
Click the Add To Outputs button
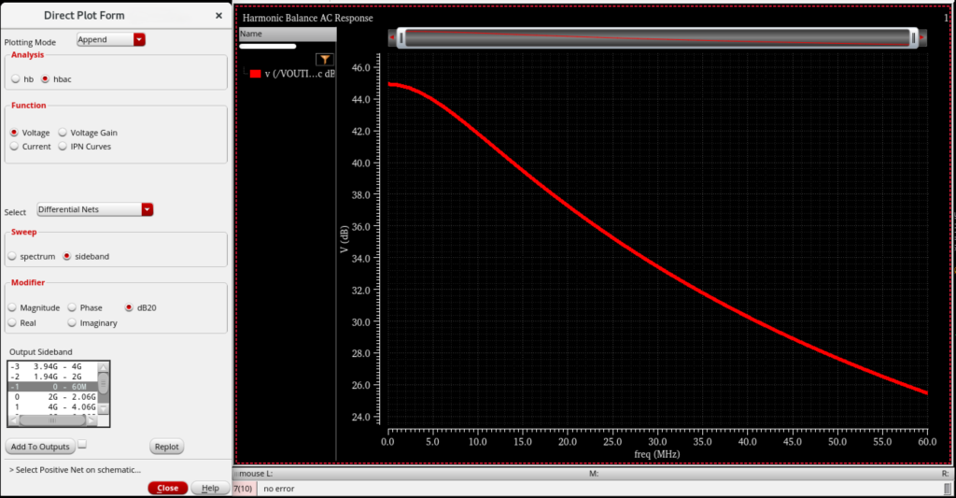point(40,447)
